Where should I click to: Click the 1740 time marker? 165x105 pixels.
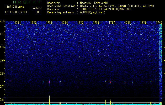click(x=159, y=23)
